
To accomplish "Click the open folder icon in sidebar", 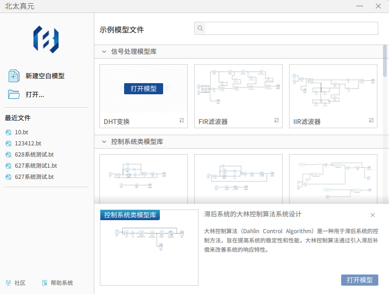I will (x=13, y=94).
